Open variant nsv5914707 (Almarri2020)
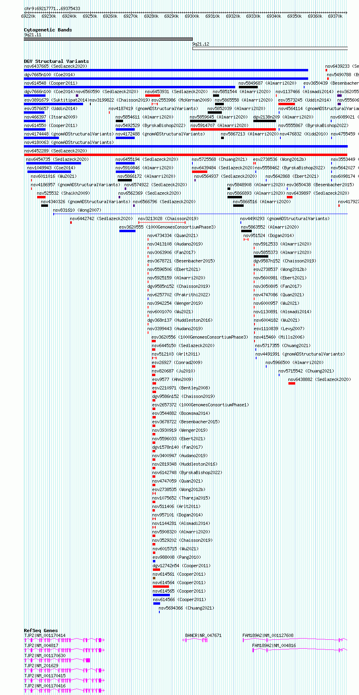This screenshot has height=695, width=359. coord(219,125)
